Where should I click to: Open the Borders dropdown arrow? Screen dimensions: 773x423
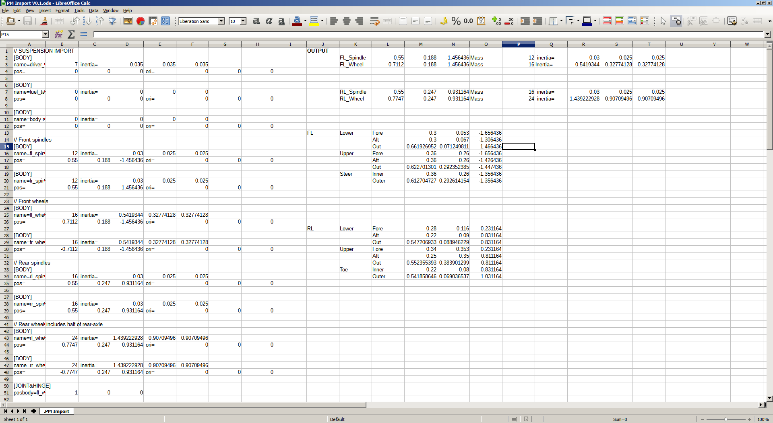pos(561,21)
